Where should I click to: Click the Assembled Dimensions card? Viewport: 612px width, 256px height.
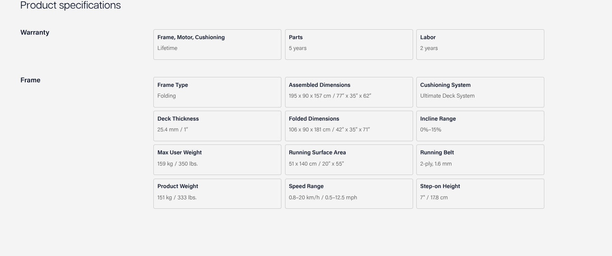click(x=349, y=92)
